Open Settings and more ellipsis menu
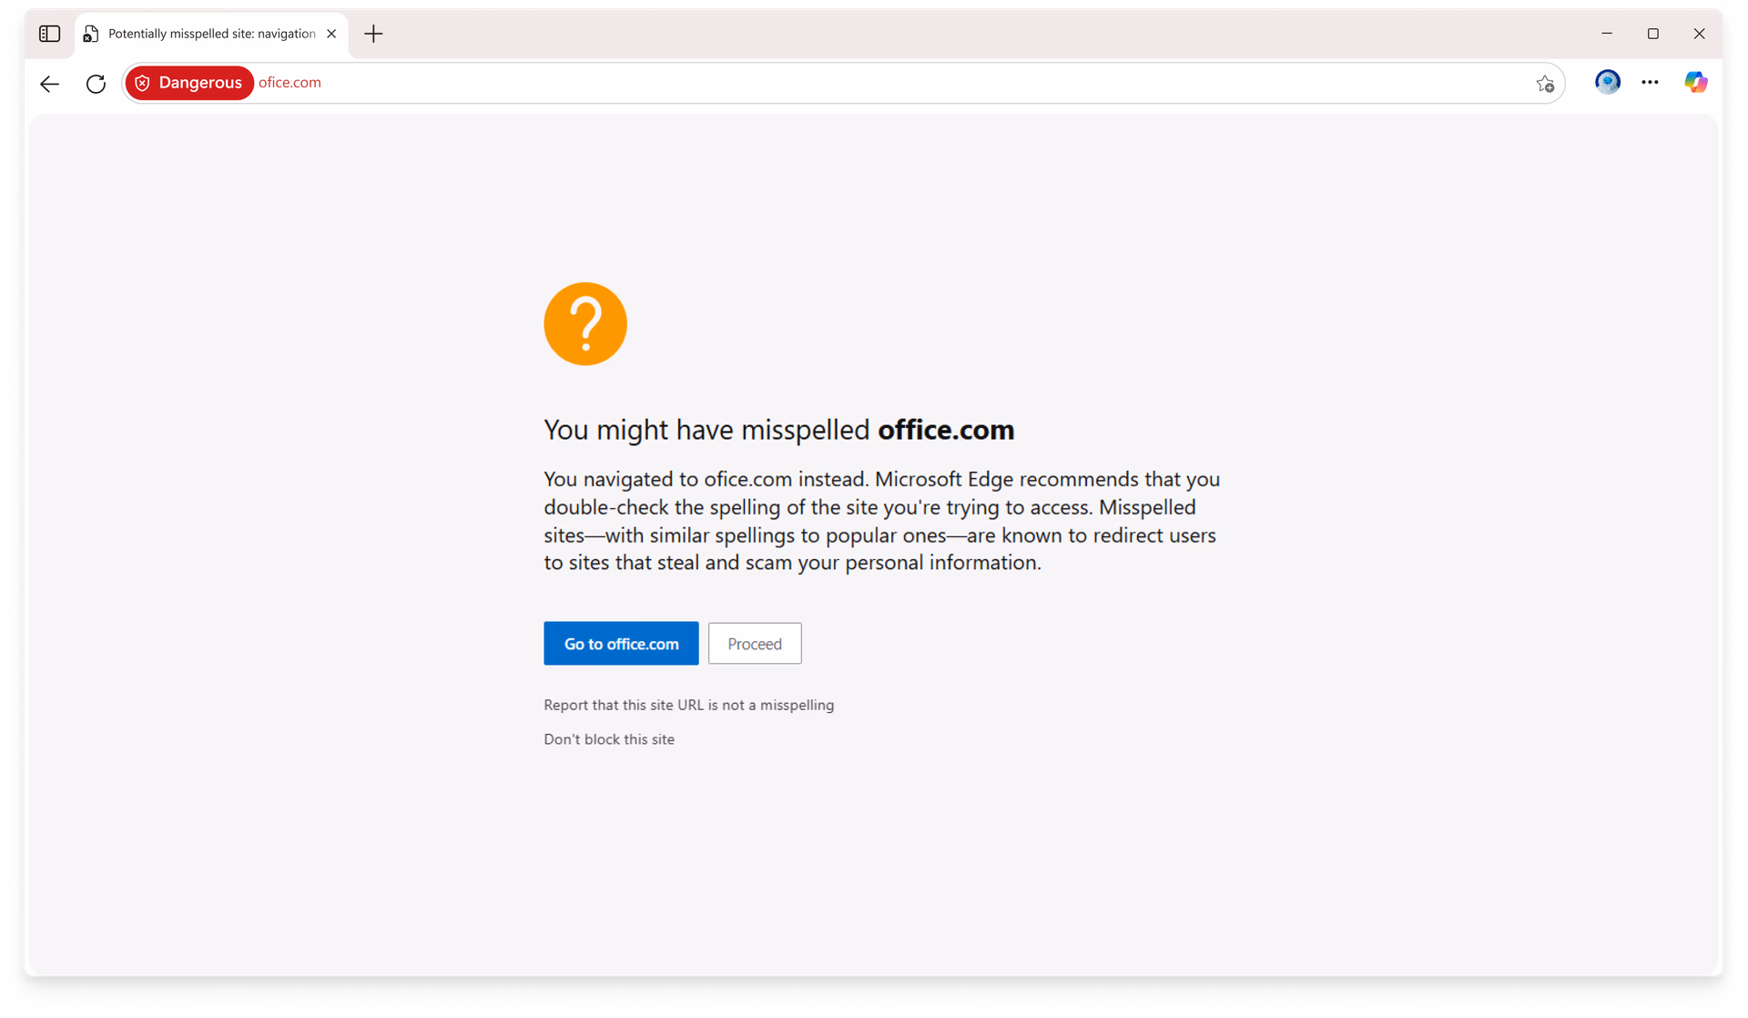This screenshot has width=1748, height=1018. tap(1650, 83)
